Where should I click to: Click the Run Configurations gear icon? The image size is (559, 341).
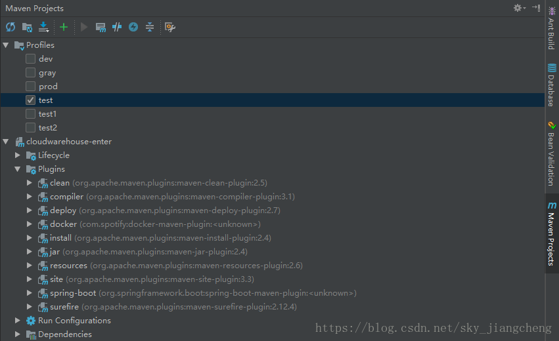31,321
